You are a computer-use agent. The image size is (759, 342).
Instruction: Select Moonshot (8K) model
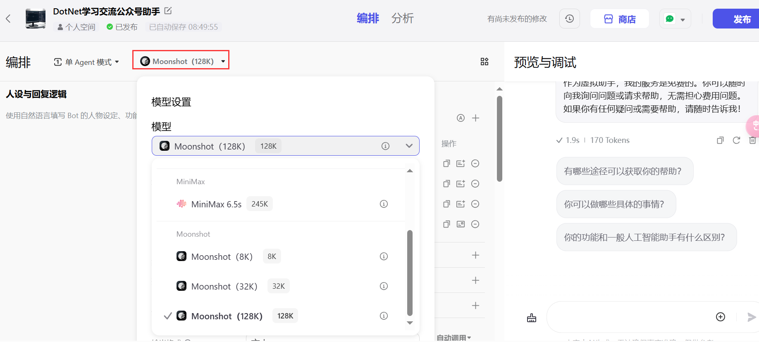pos(281,256)
